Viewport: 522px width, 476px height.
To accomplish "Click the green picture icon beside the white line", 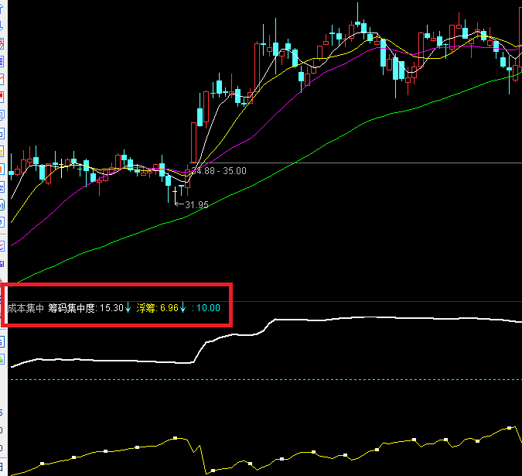I will (2, 358).
